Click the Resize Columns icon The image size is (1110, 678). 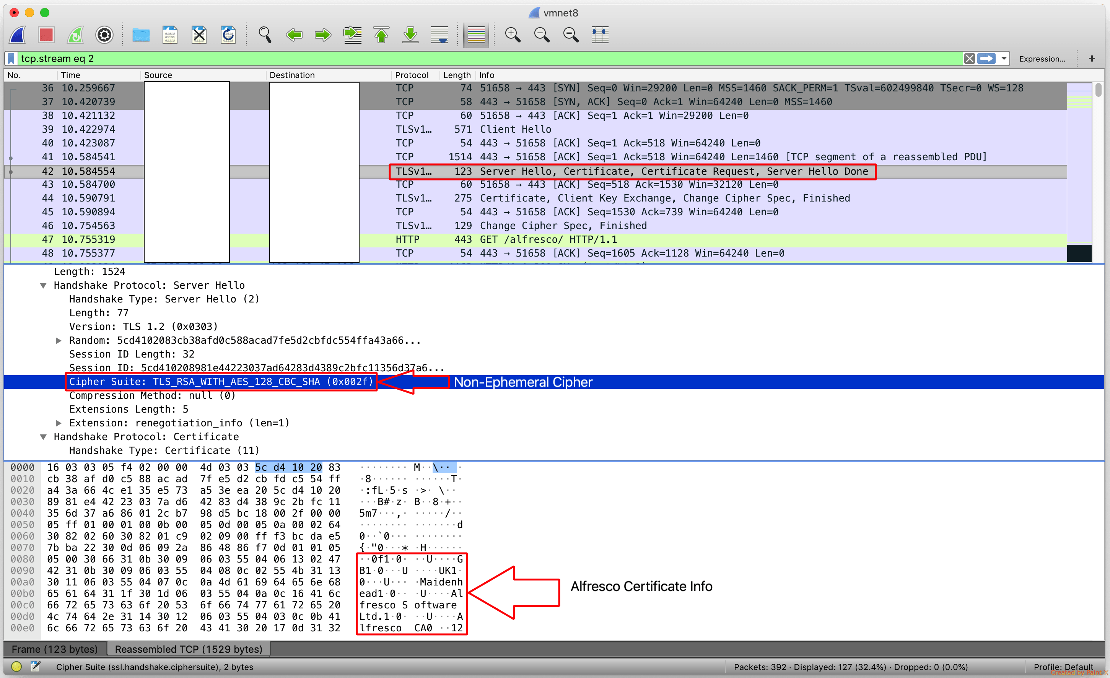point(600,35)
